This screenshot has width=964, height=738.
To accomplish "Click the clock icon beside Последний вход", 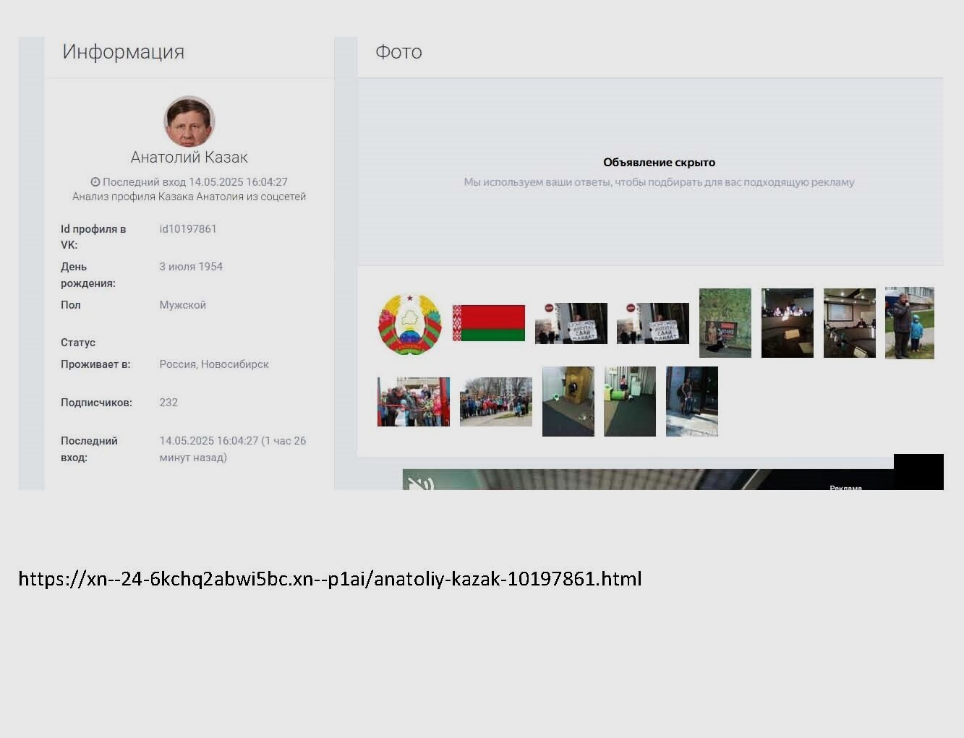I will (x=95, y=182).
